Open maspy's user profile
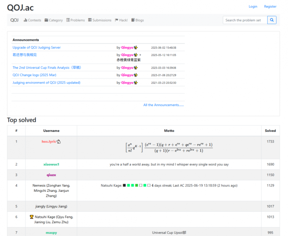 (51, 233)
